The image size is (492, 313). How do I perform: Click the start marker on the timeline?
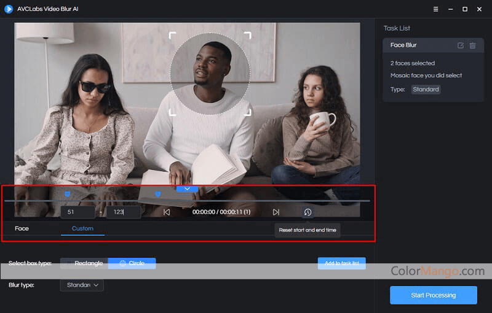click(68, 195)
